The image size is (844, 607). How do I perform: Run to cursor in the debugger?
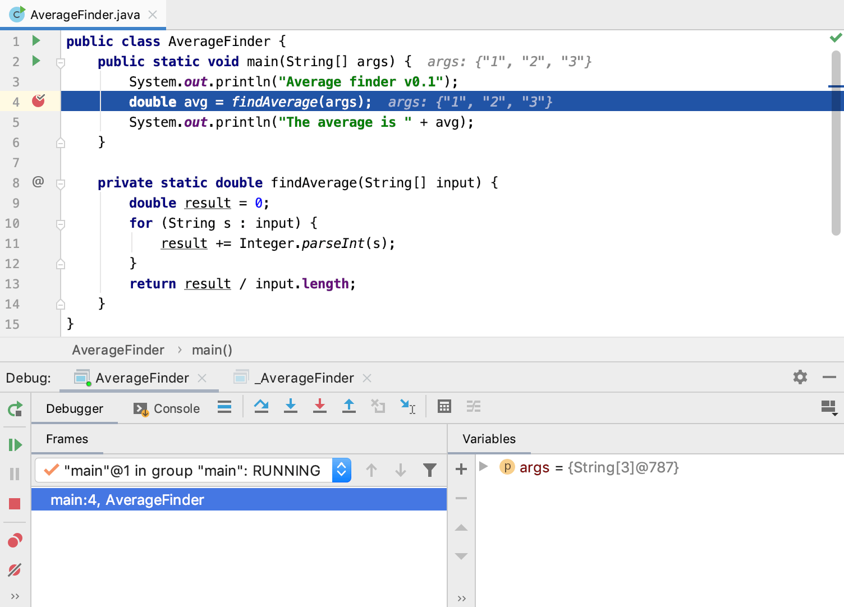408,407
